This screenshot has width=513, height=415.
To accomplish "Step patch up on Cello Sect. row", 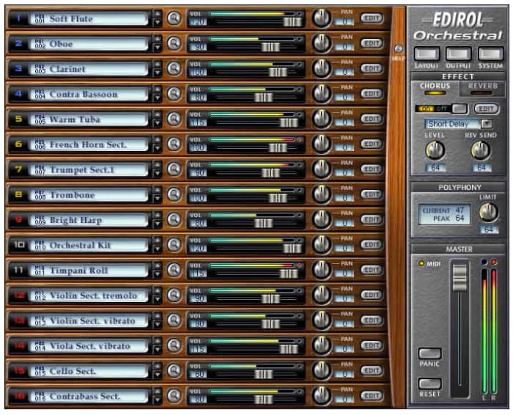I will (158, 367).
